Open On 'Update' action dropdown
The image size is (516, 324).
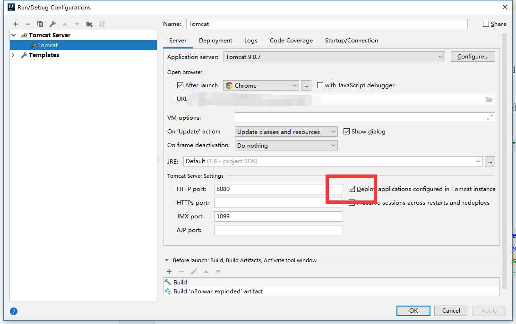point(286,132)
